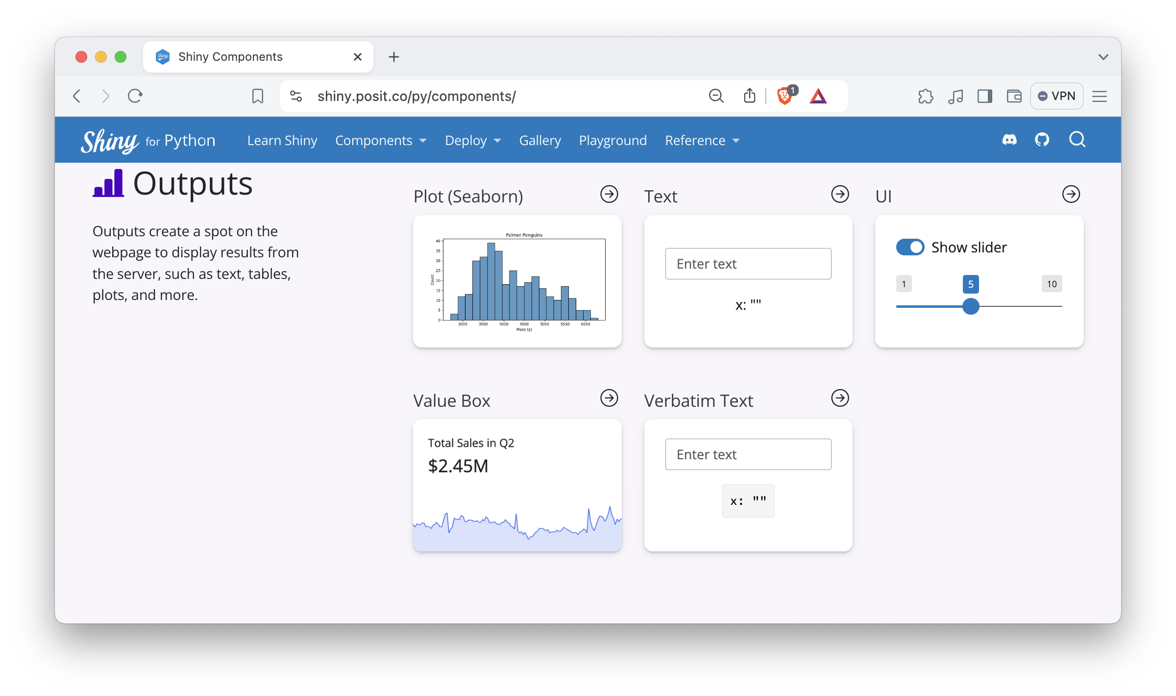Open Verbatim Text arrow icon
This screenshot has height=696, width=1176.
pyautogui.click(x=840, y=398)
